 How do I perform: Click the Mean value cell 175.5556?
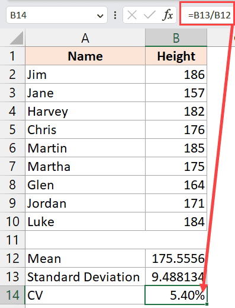(176, 258)
